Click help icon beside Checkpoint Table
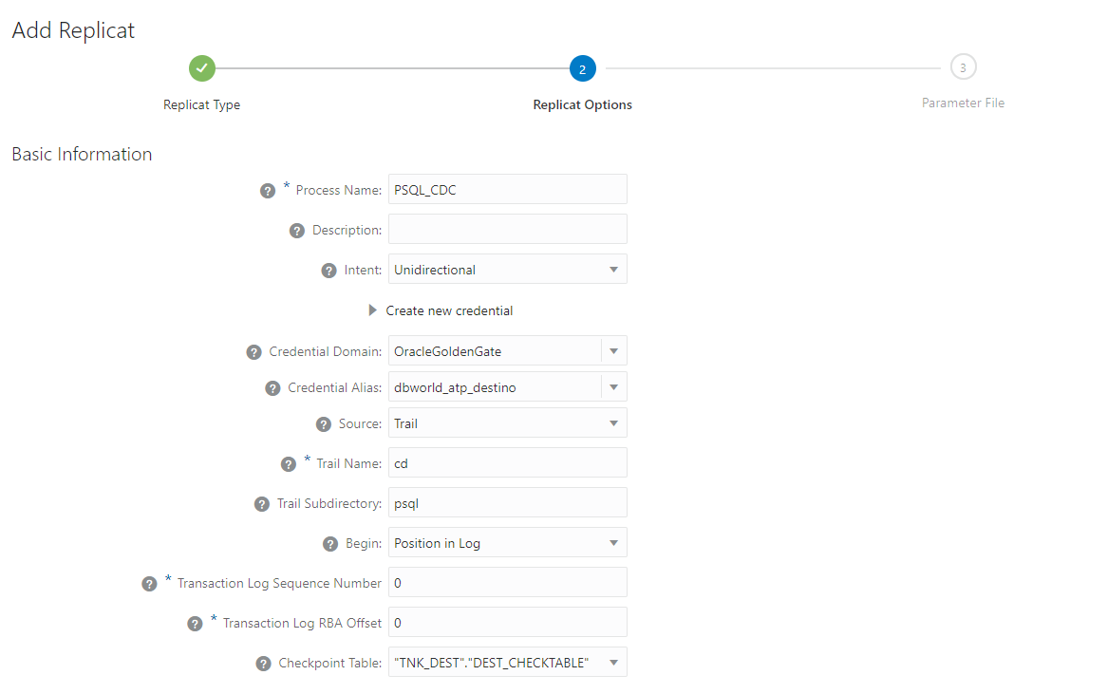This screenshot has width=1107, height=694. 263,664
